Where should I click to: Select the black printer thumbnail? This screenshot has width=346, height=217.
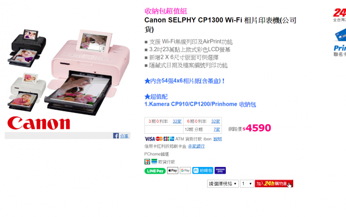[27, 48]
